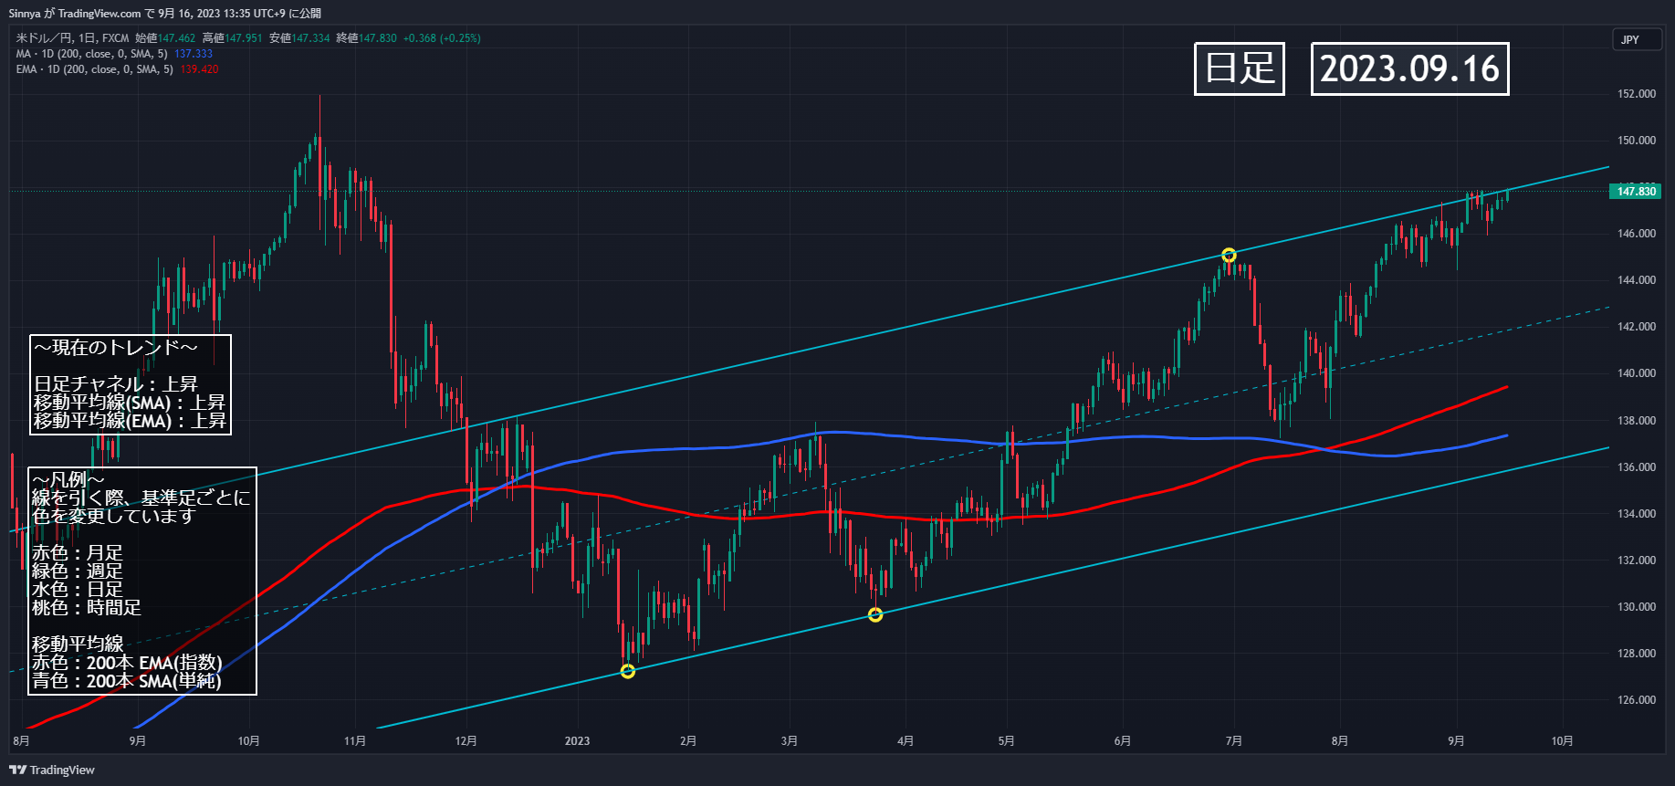Click the 赤色：200本 EMA(指数) legend line
The width and height of the screenshot is (1675, 786).
click(x=127, y=663)
